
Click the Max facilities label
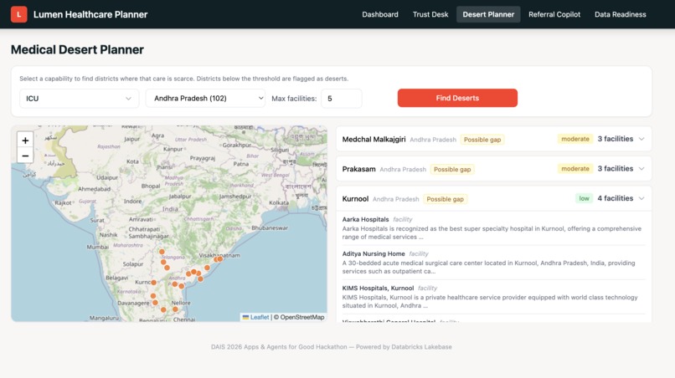coord(294,99)
